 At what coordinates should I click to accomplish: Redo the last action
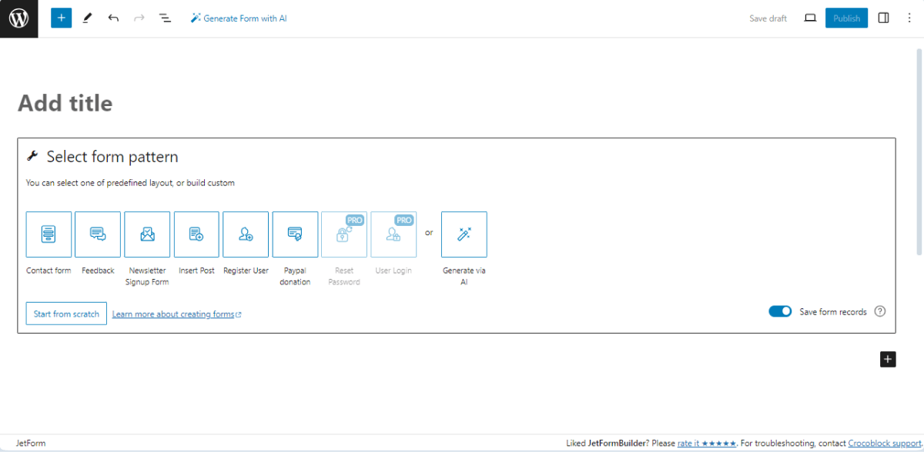(139, 18)
